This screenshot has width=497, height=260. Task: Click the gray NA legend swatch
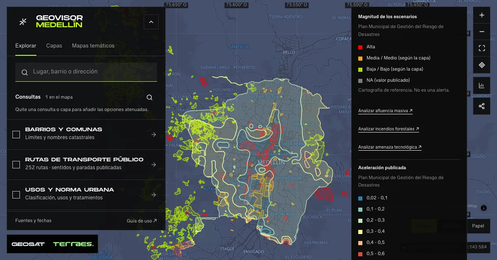point(360,80)
